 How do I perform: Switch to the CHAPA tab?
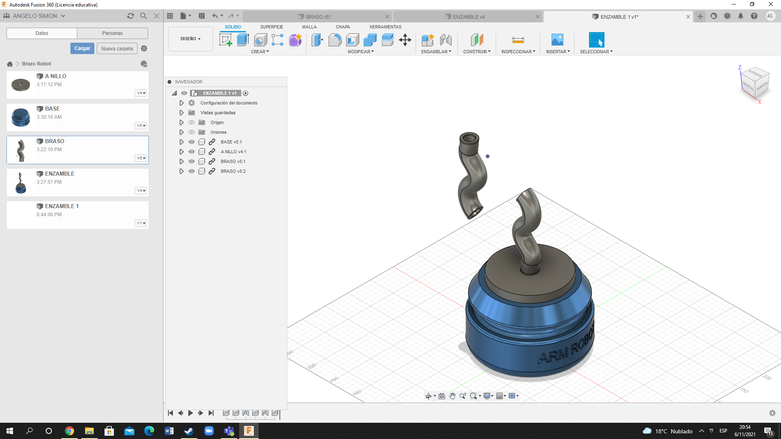343,27
